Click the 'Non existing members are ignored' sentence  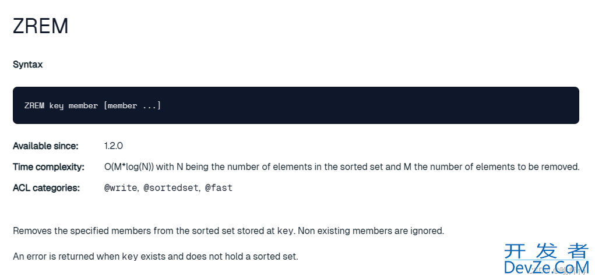click(371, 231)
